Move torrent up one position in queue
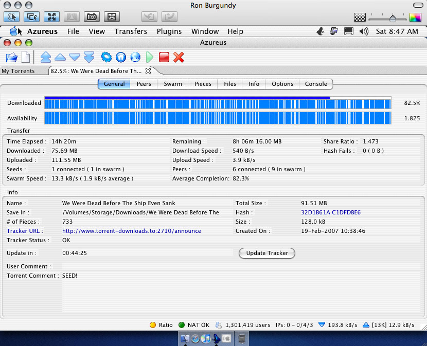The height and width of the screenshot is (346, 427). pos(60,57)
